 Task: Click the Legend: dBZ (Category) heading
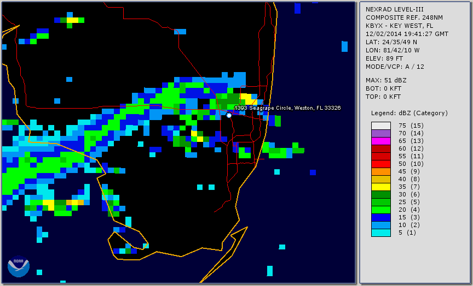[x=409, y=113]
